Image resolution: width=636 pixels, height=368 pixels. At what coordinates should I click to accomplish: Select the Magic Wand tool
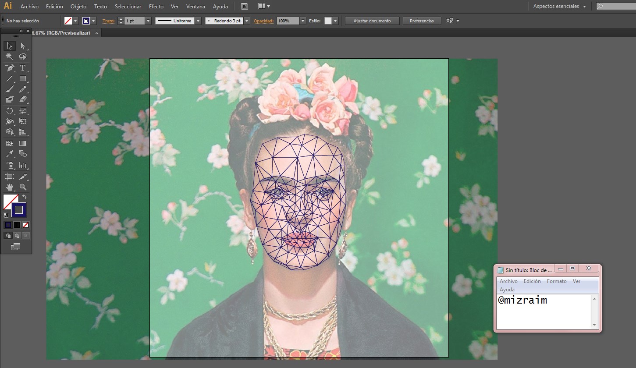coord(10,57)
